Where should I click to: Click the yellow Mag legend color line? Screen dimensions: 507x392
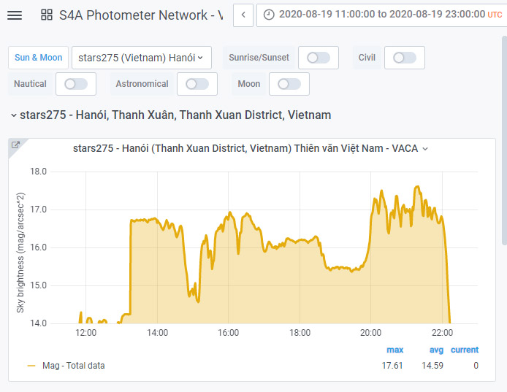(x=31, y=366)
